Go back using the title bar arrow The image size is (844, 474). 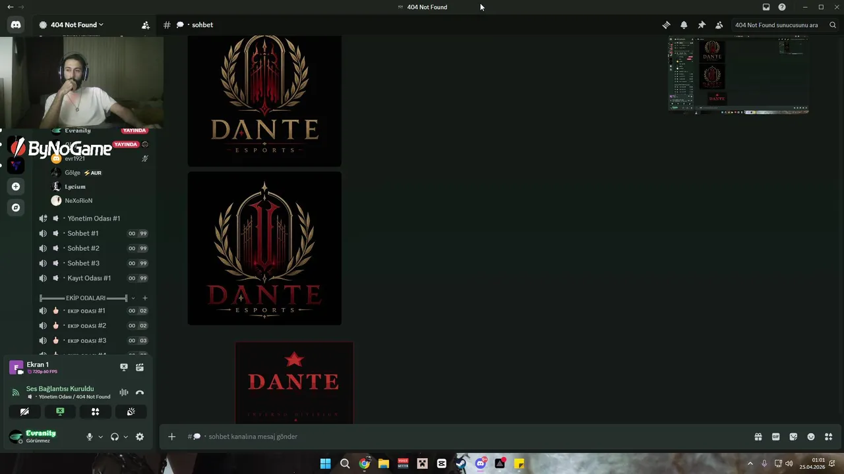coord(10,7)
